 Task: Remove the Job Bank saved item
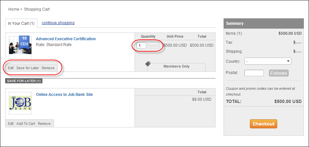pyautogui.click(x=44, y=124)
